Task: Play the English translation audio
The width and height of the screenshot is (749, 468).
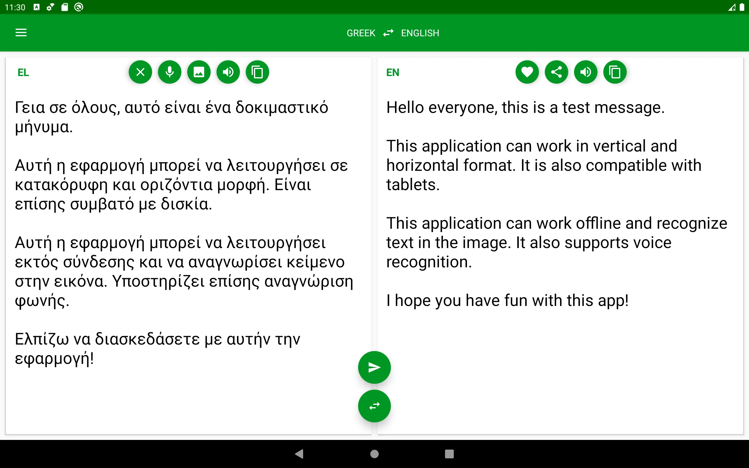Action: pos(585,72)
